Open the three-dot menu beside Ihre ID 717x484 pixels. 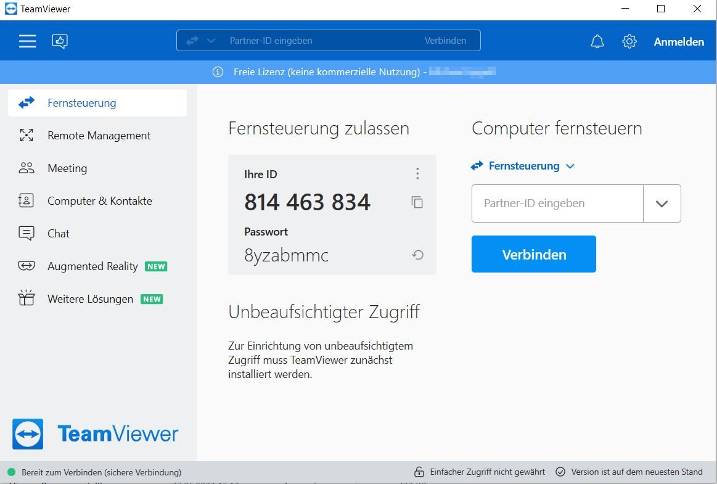coord(417,174)
